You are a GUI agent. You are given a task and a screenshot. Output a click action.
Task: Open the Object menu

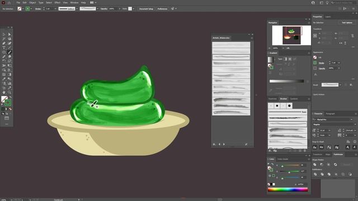[x=32, y=2]
